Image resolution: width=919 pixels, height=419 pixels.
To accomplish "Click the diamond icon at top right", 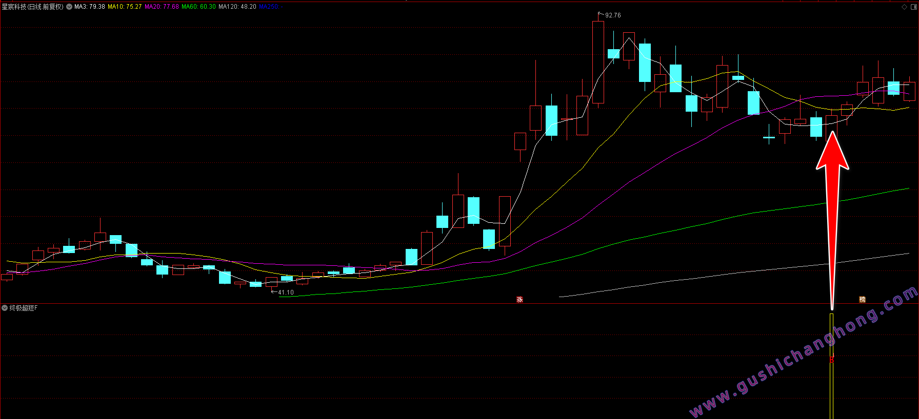I will [x=904, y=7].
